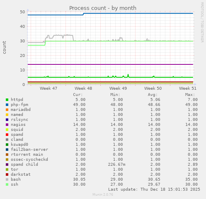Image resolution: width=206 pixels, height=199 pixels.
Task: Click the 'mariadbd' legend label
Action: [21, 110]
